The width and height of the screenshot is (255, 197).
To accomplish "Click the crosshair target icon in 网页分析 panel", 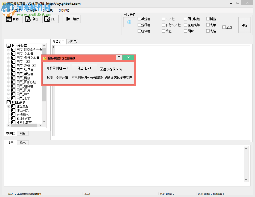I will click(x=129, y=22).
